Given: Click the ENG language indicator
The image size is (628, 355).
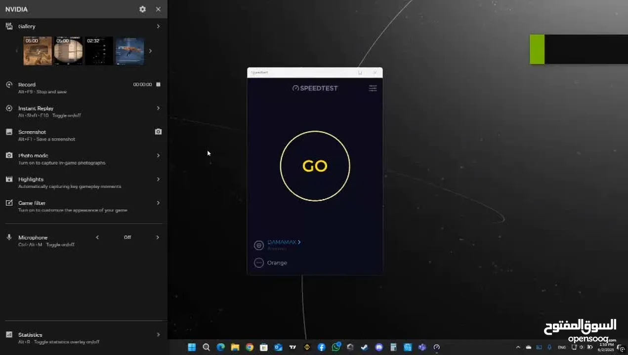Looking at the screenshot, I should (x=562, y=347).
